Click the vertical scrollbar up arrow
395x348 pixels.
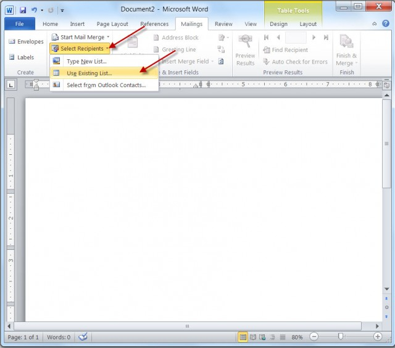(x=387, y=95)
